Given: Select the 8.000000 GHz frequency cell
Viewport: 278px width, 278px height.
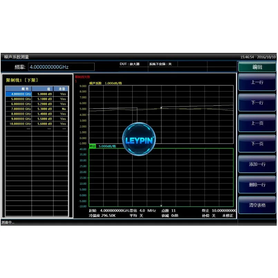Looking at the screenshot, I should tap(19, 114).
